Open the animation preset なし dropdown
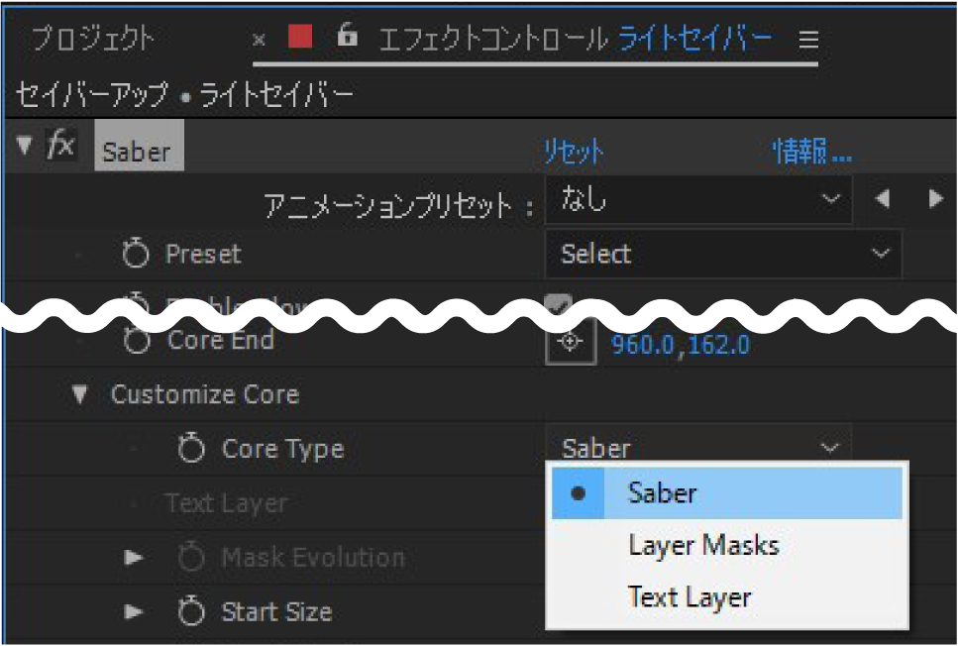This screenshot has height=646, width=958. [x=698, y=200]
